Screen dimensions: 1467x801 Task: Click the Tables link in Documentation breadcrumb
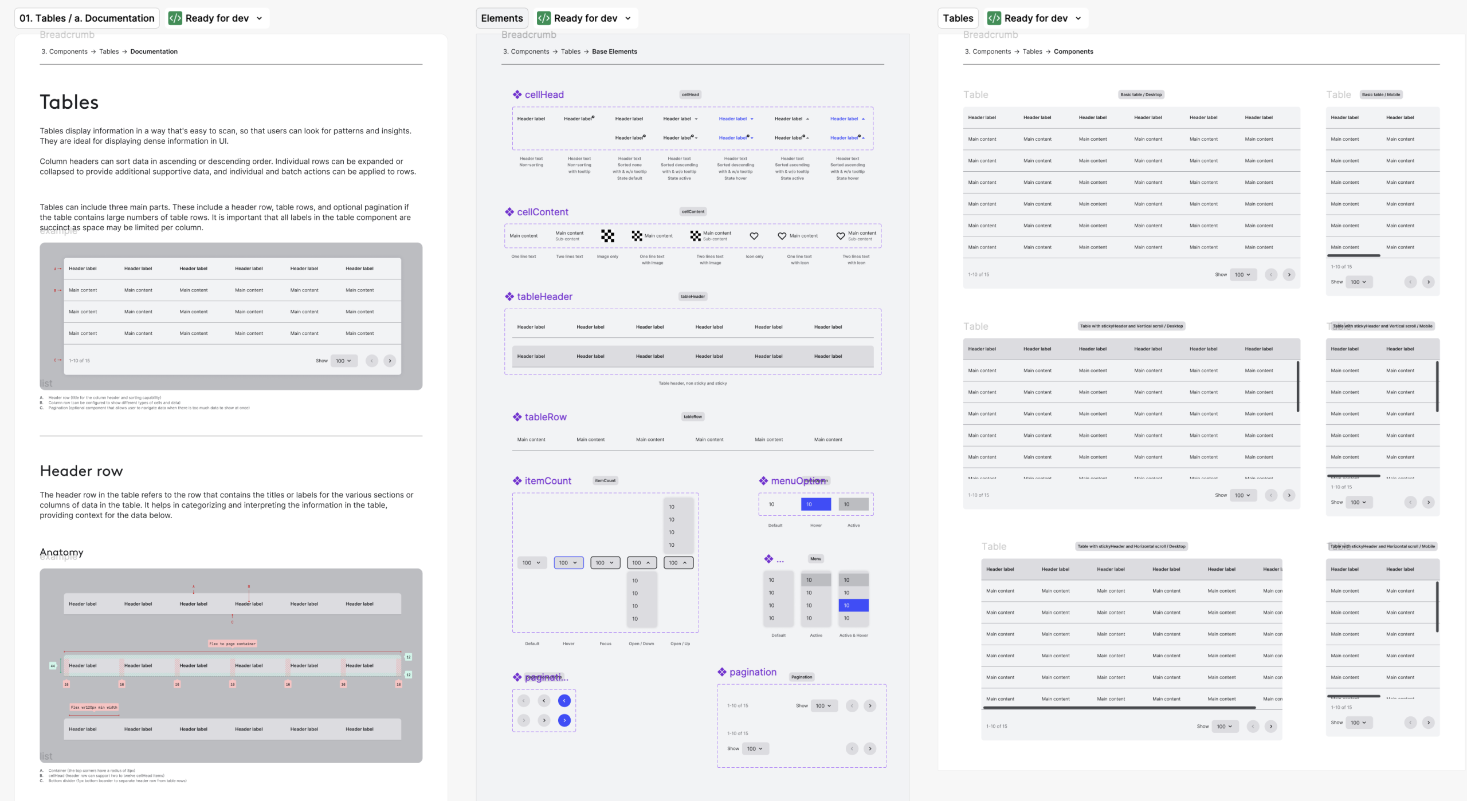[x=109, y=52]
